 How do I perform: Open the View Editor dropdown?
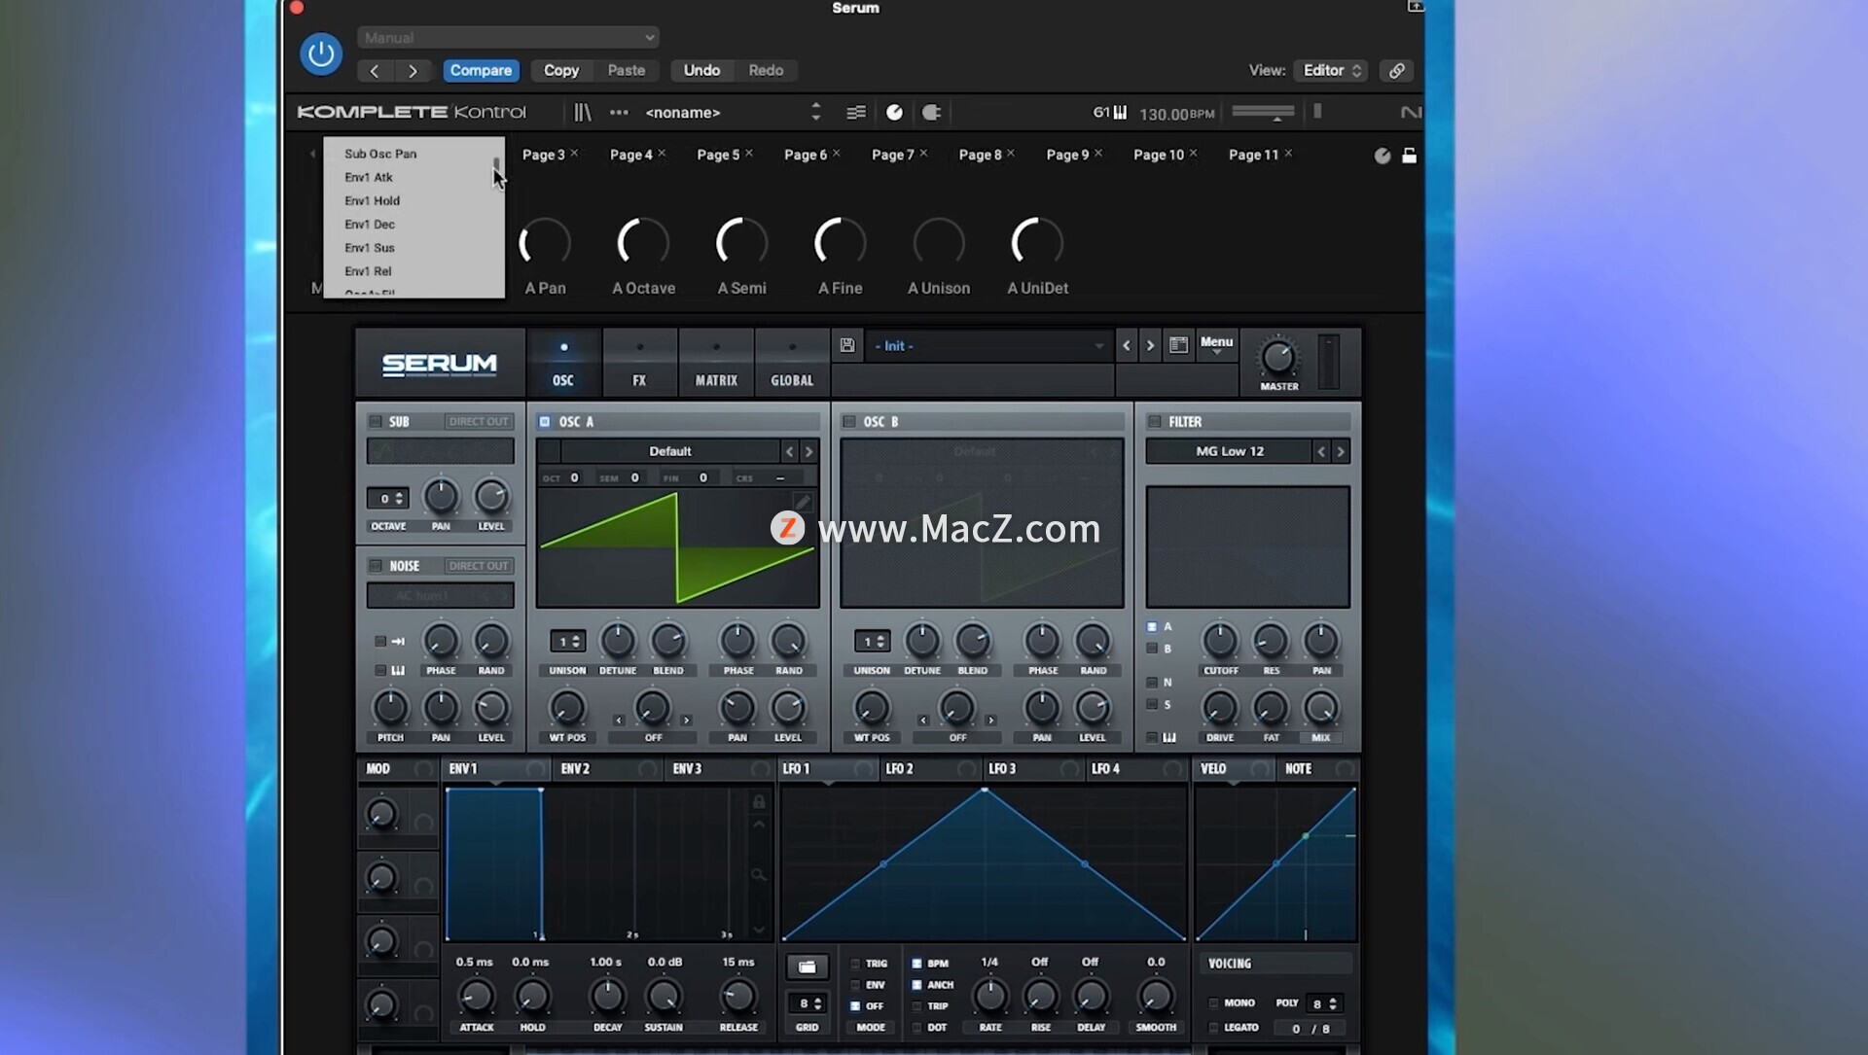point(1331,71)
